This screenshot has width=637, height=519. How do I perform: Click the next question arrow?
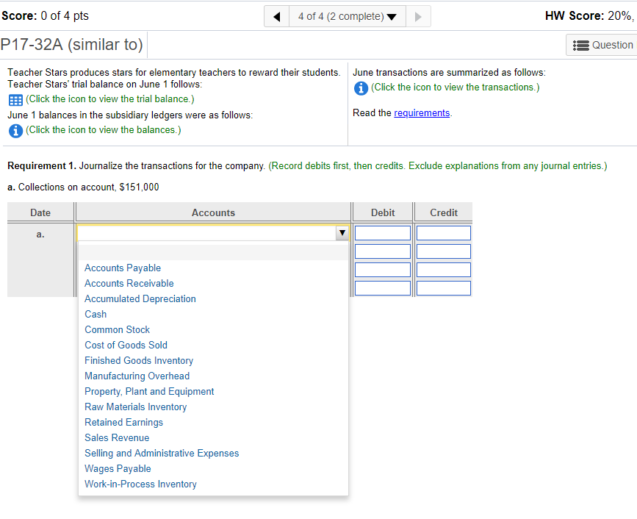click(418, 16)
